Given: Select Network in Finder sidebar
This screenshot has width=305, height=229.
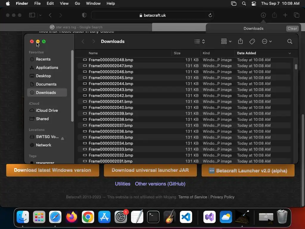Looking at the screenshot, I should click(47, 145).
